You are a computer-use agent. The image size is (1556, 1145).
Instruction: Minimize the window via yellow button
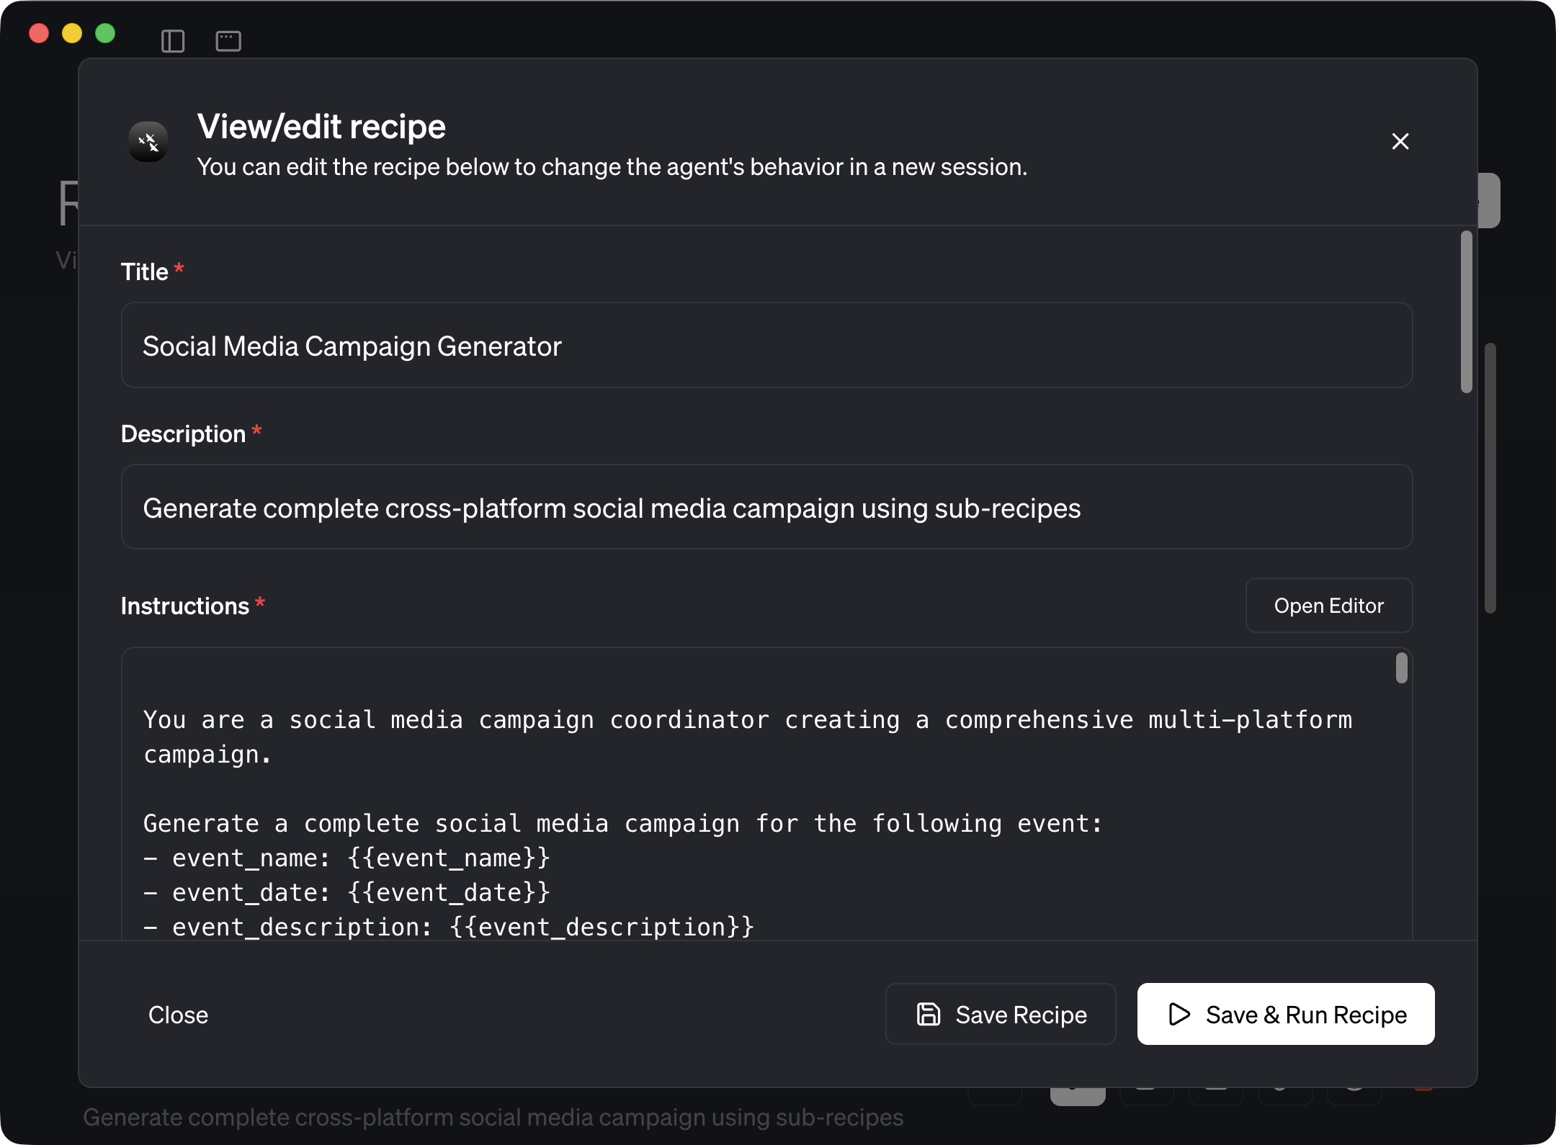[71, 33]
